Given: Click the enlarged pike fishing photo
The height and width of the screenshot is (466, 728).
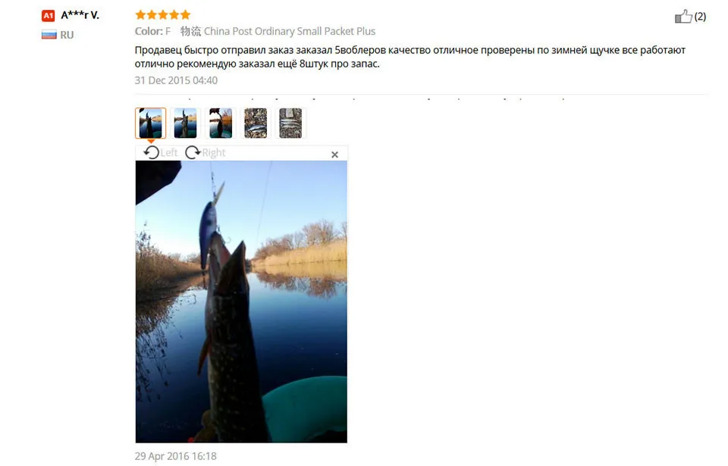Looking at the screenshot, I should tap(241, 302).
